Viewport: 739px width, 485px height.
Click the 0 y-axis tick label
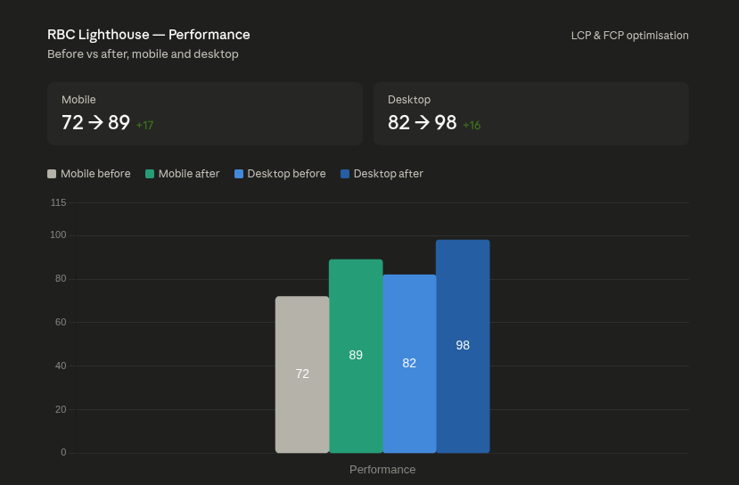[x=63, y=453]
